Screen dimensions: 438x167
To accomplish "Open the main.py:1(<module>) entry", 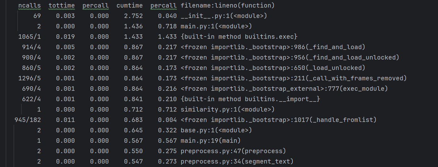I will [216, 26].
